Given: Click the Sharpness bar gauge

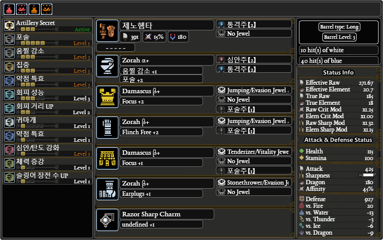Looking at the screenshot, I should coord(367,175).
